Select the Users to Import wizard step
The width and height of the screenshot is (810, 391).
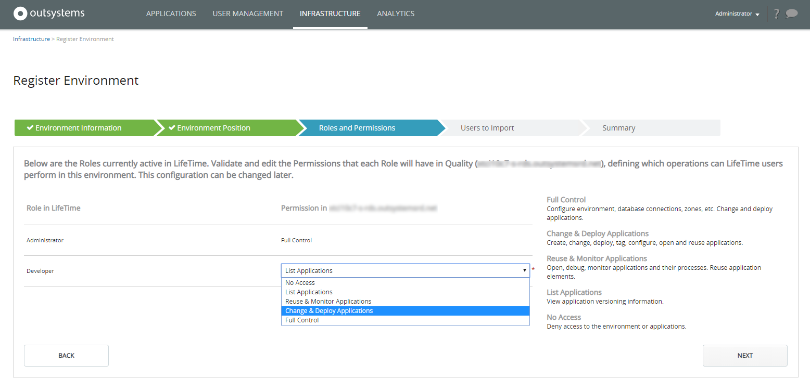[487, 127]
